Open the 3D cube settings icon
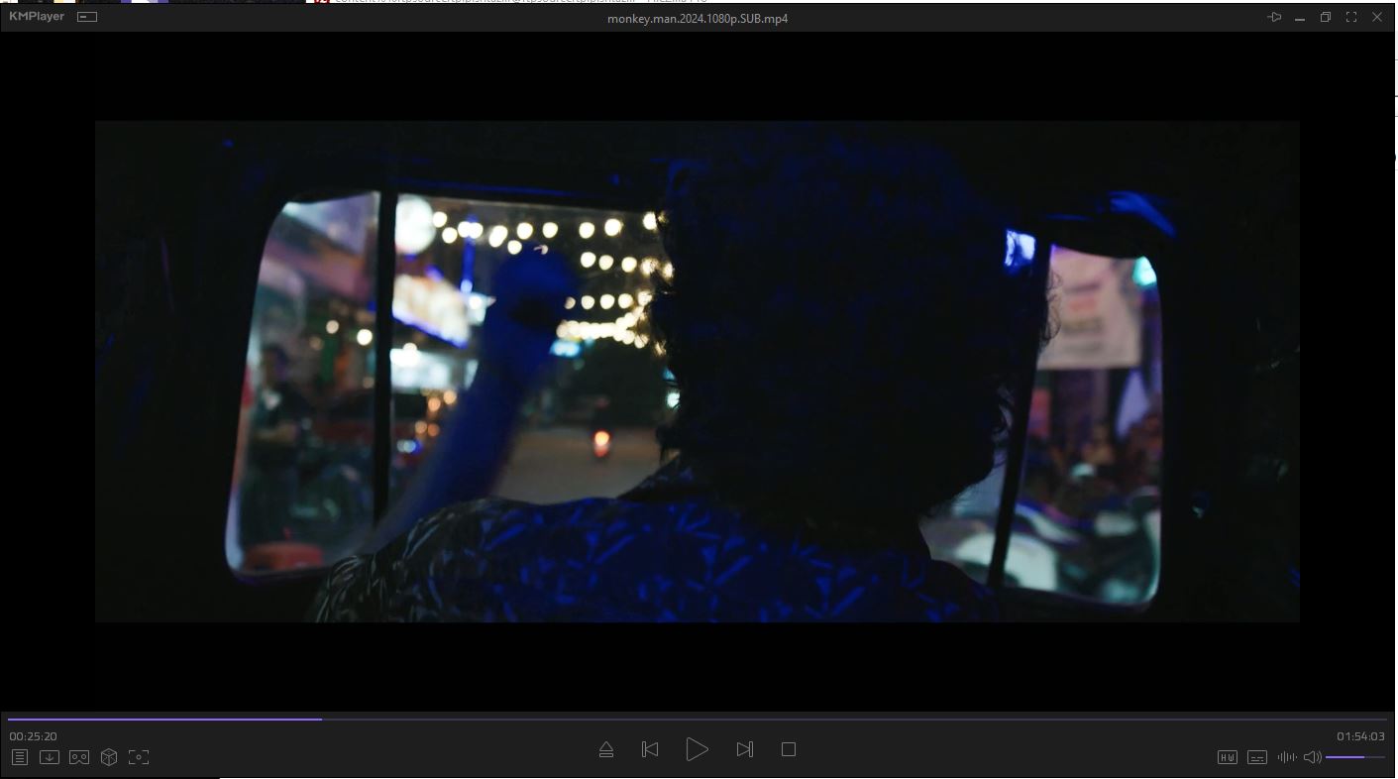Screen dimensions: 1398x779 click(109, 757)
